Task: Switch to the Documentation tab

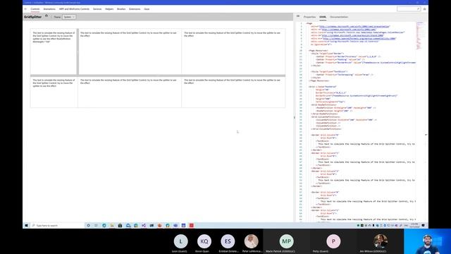Action: tap(339, 17)
